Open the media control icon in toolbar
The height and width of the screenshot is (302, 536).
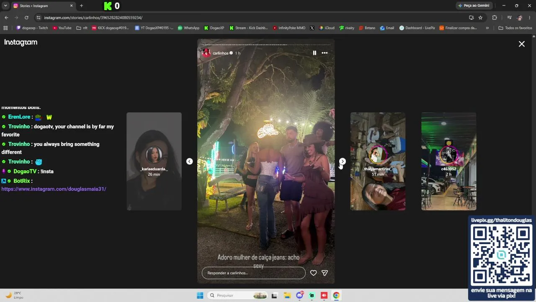(509, 18)
